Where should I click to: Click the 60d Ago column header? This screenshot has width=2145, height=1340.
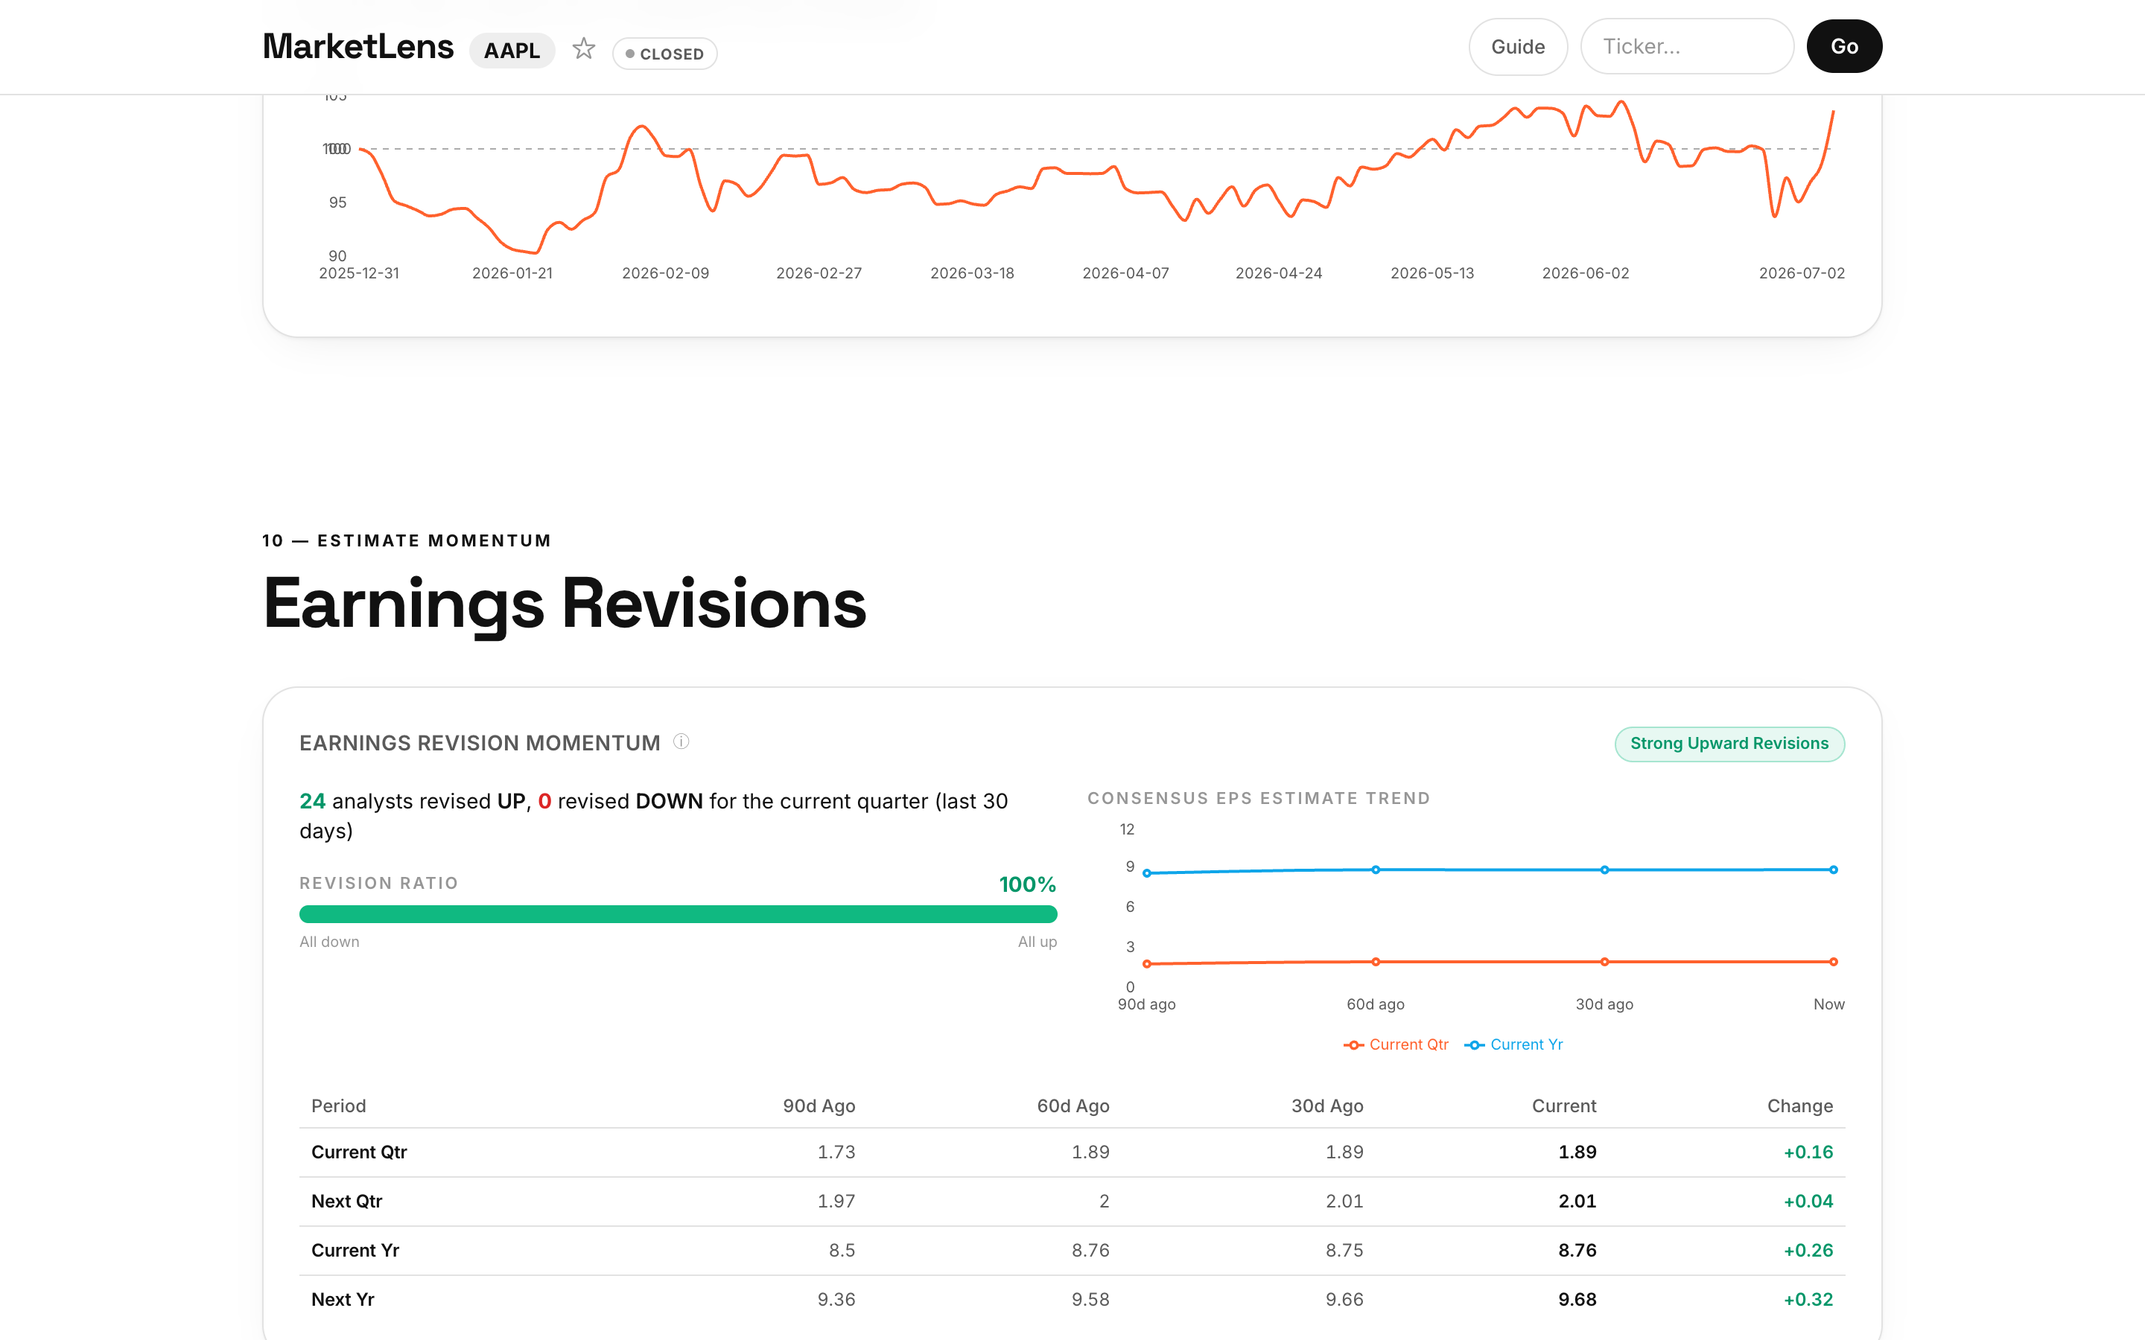point(1073,1105)
